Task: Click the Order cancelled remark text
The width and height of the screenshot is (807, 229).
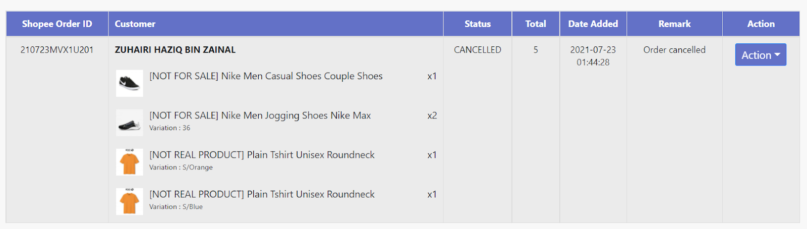Action: pos(674,50)
